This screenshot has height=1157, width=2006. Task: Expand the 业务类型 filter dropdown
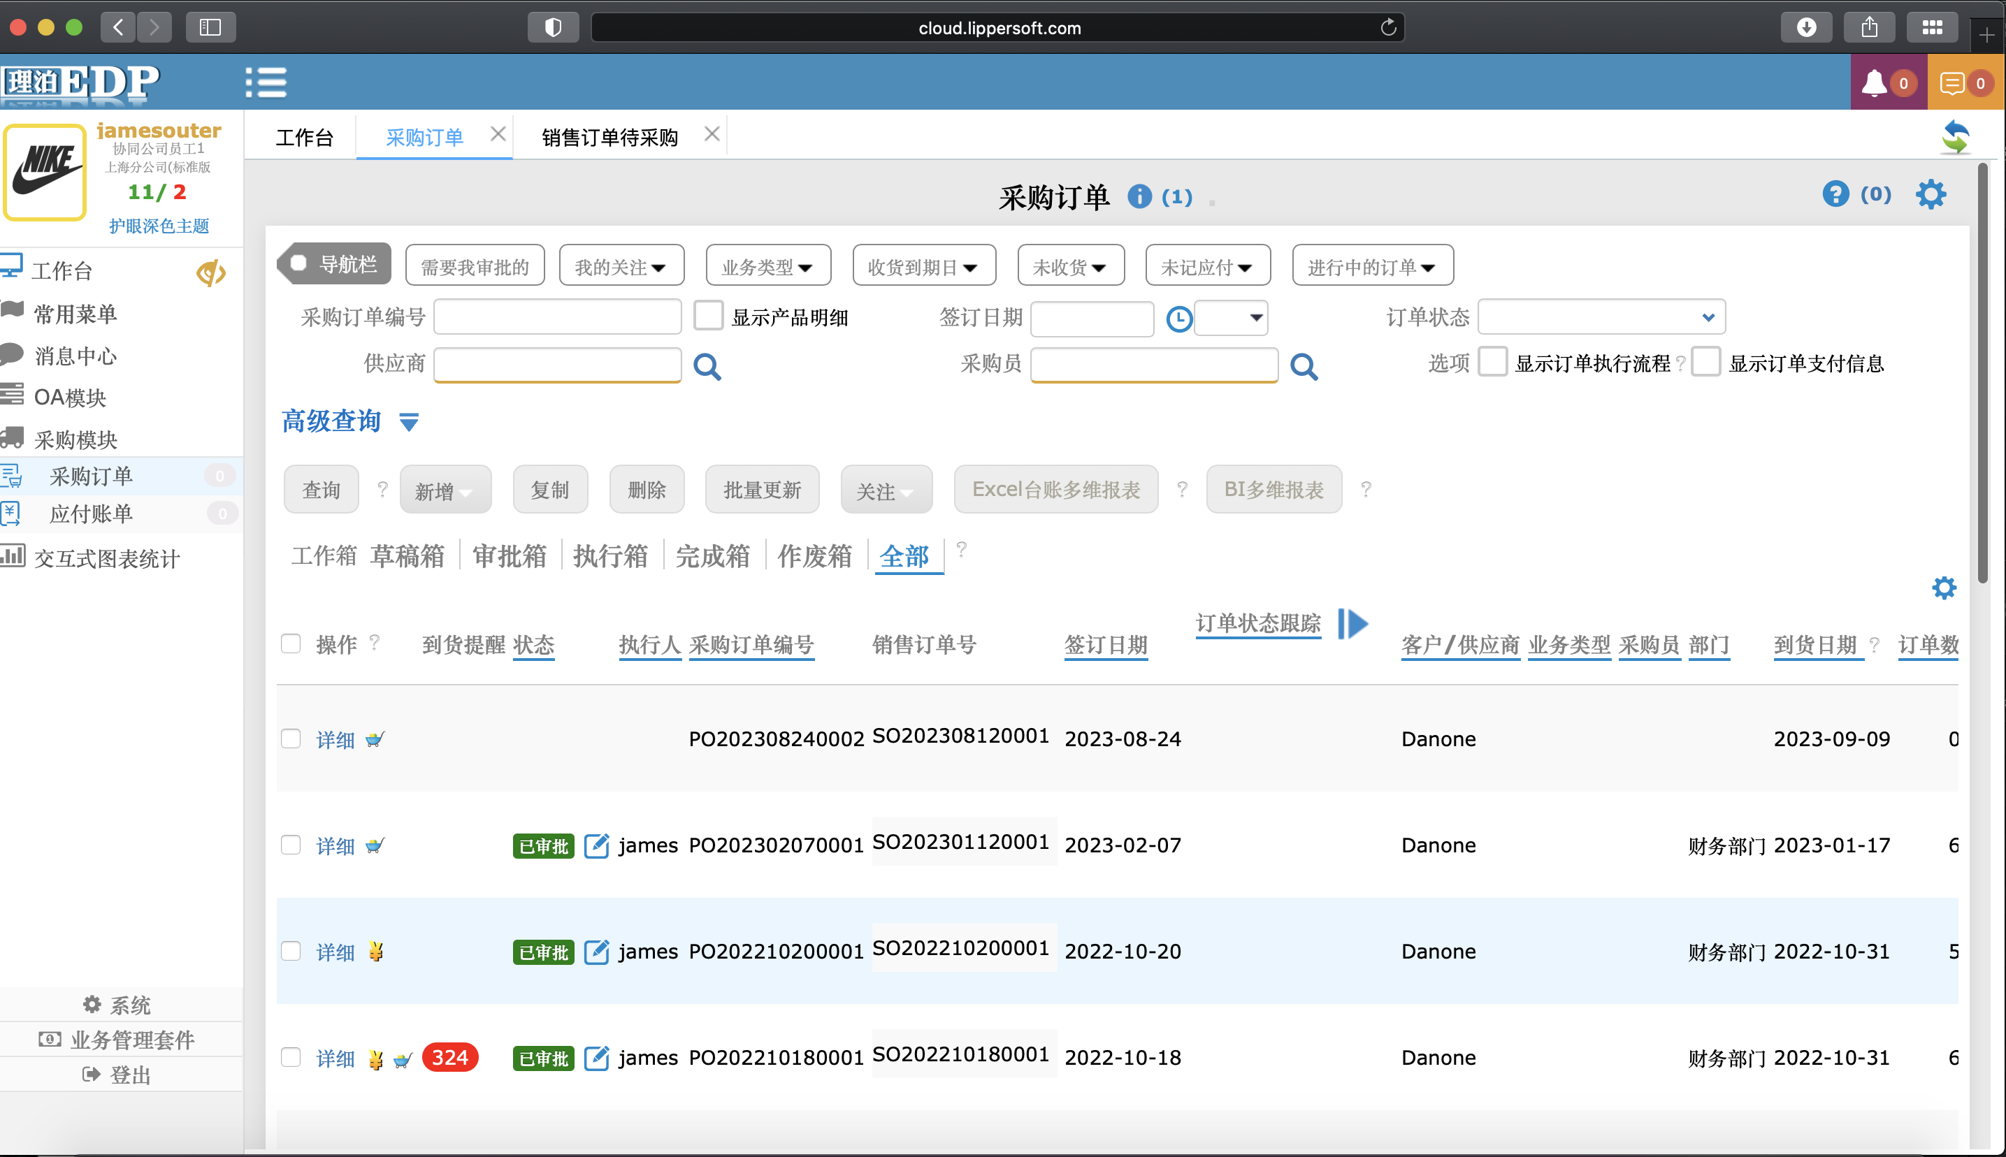(x=767, y=267)
